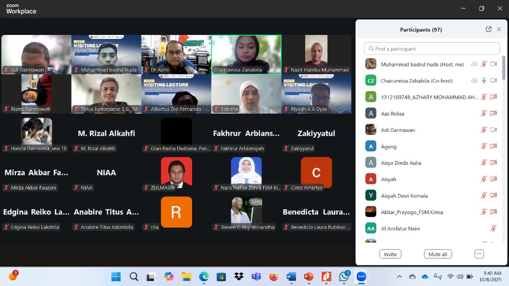The width and height of the screenshot is (509, 286).
Task: Open the Wi-Fi menu in the system tray
Action: [451, 276]
